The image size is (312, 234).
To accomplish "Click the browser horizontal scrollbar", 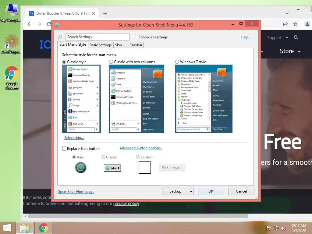I will click(138, 216).
